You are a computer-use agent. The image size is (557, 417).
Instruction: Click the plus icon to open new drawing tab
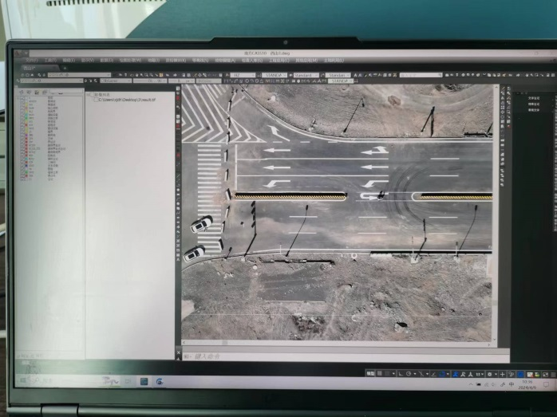65,68
